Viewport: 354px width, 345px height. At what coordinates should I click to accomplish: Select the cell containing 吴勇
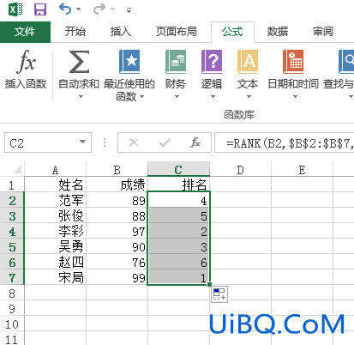(x=55, y=246)
